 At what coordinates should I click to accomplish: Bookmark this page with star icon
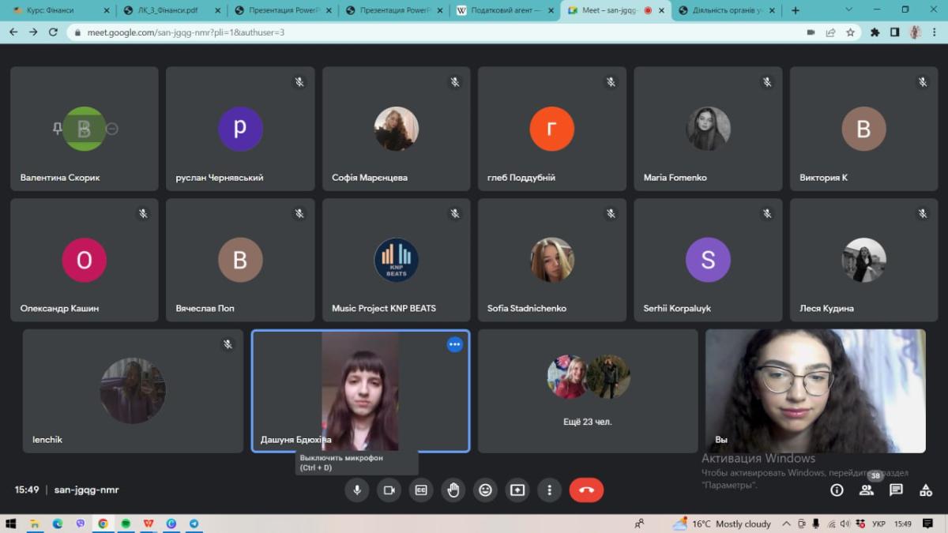click(x=850, y=32)
